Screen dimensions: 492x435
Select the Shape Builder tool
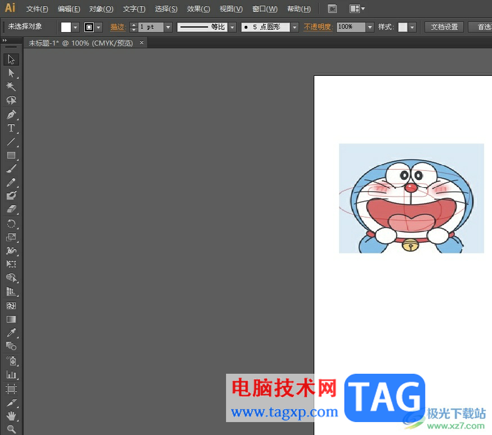click(x=11, y=278)
